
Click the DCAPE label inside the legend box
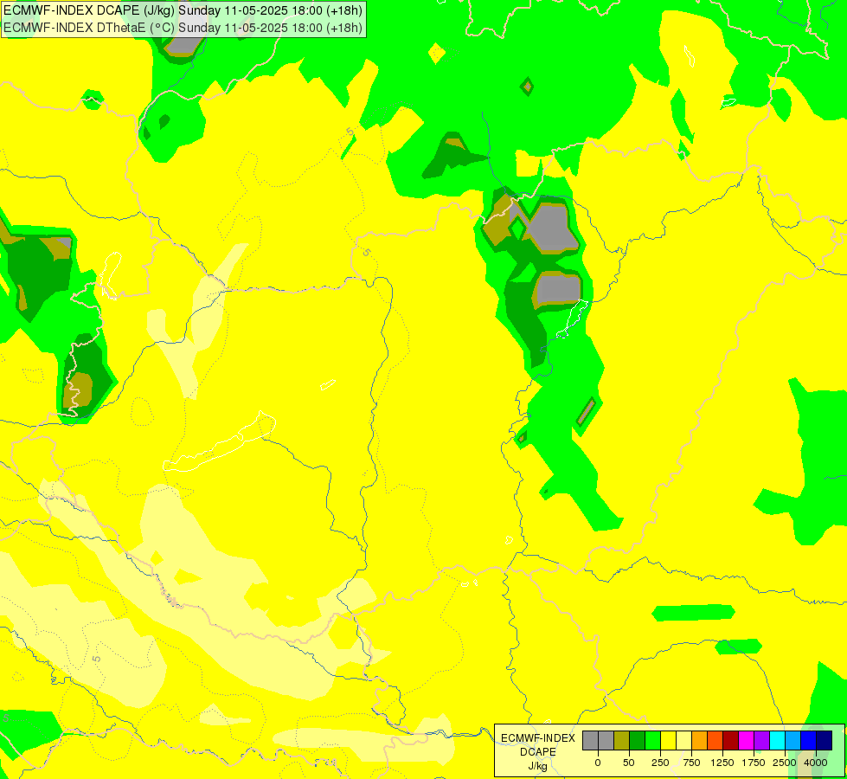(x=538, y=752)
